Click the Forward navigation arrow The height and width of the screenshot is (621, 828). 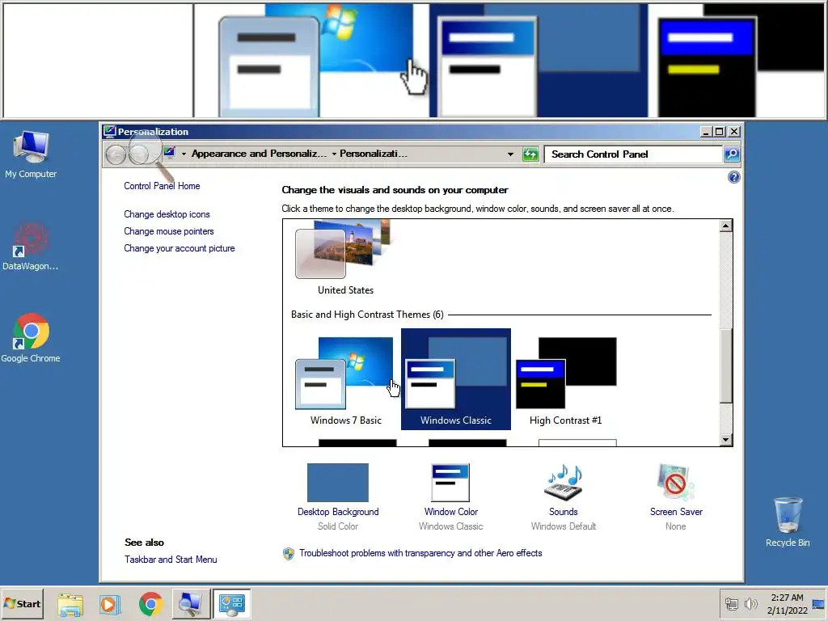coord(138,154)
